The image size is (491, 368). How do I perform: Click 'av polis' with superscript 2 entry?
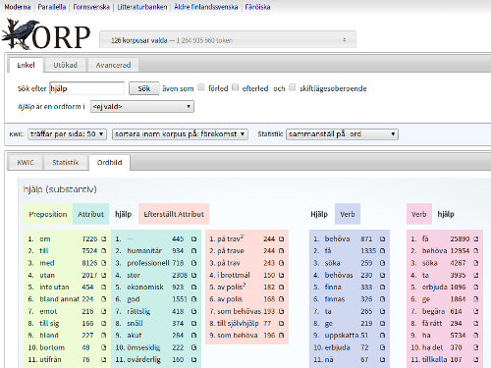[232, 287]
